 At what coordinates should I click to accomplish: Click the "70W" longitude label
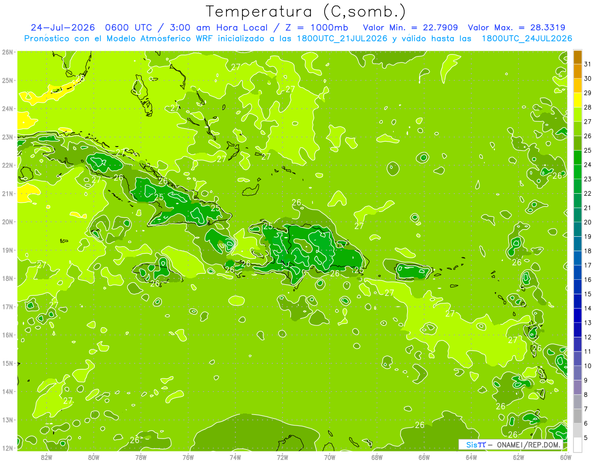pyautogui.click(x=330, y=457)
